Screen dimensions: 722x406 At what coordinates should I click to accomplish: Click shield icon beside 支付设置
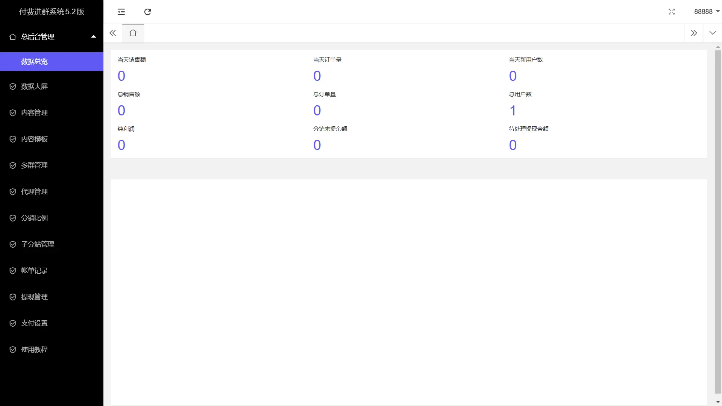[x=13, y=323]
